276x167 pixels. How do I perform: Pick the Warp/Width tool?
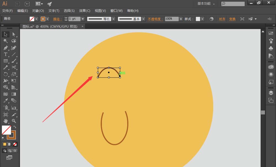click(x=6, y=81)
